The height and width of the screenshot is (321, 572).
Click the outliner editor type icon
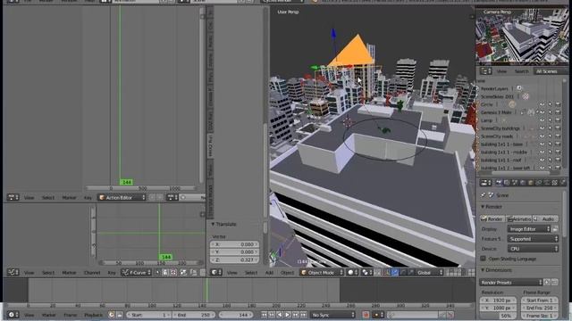[485, 71]
